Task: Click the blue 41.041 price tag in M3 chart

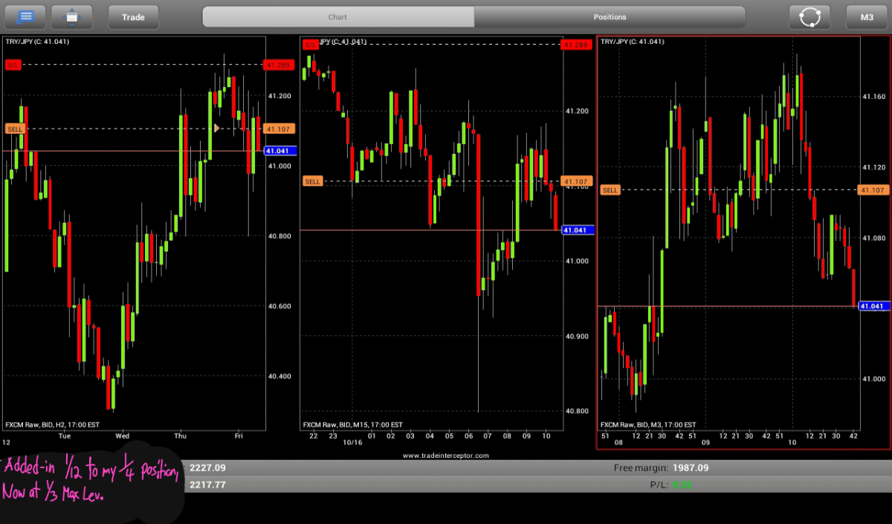Action: pyautogui.click(x=873, y=306)
